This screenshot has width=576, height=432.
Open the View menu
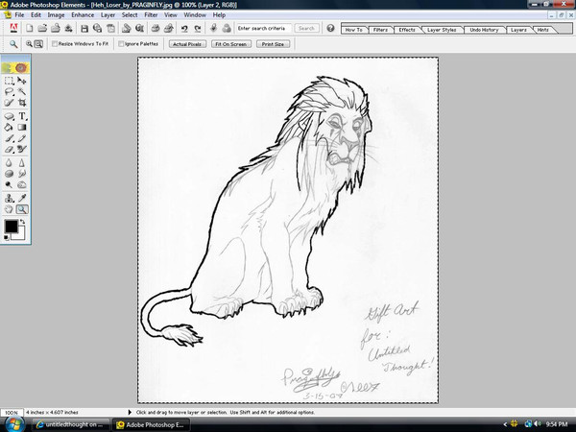tap(170, 15)
